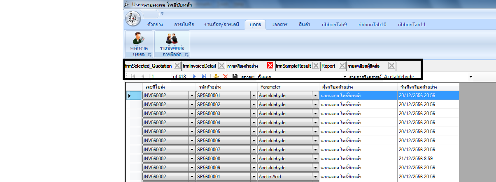The image size is (496, 182).
Task: Open sample code dropdown for SP5600003
Action: (254, 114)
